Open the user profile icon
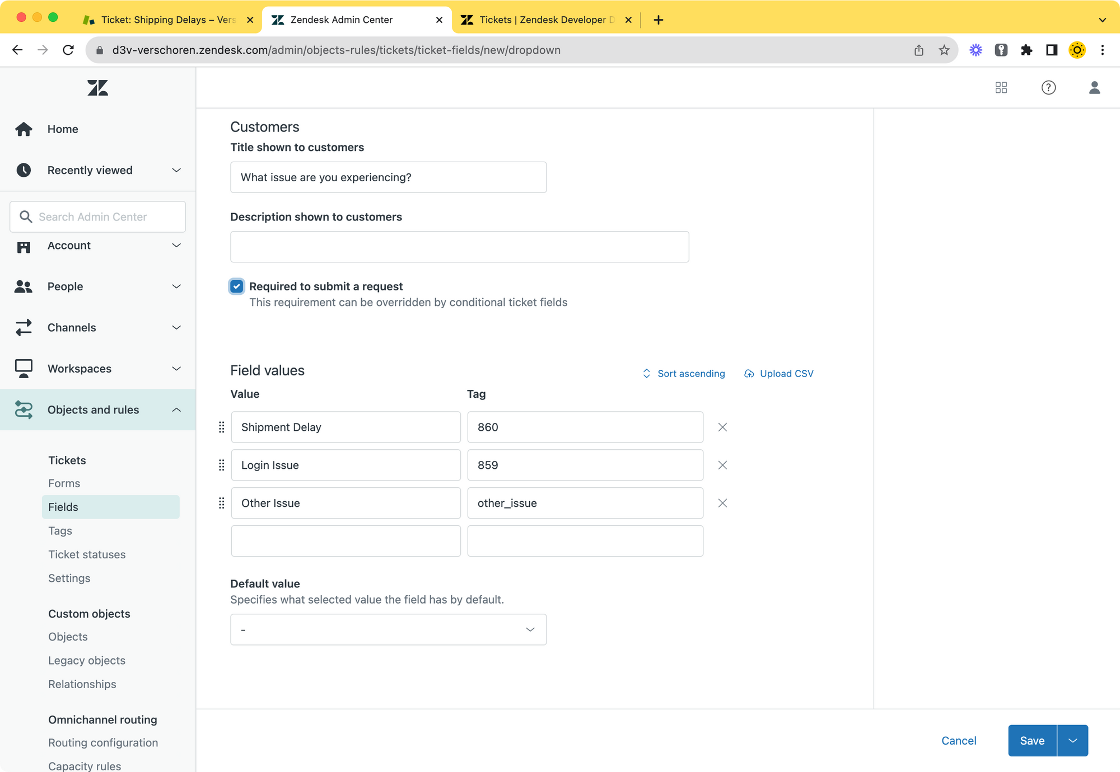The height and width of the screenshot is (772, 1120). click(1094, 88)
